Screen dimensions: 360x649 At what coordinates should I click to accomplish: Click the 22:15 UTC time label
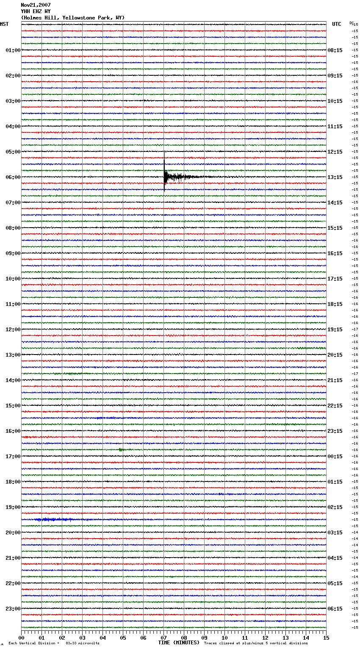pos(335,406)
